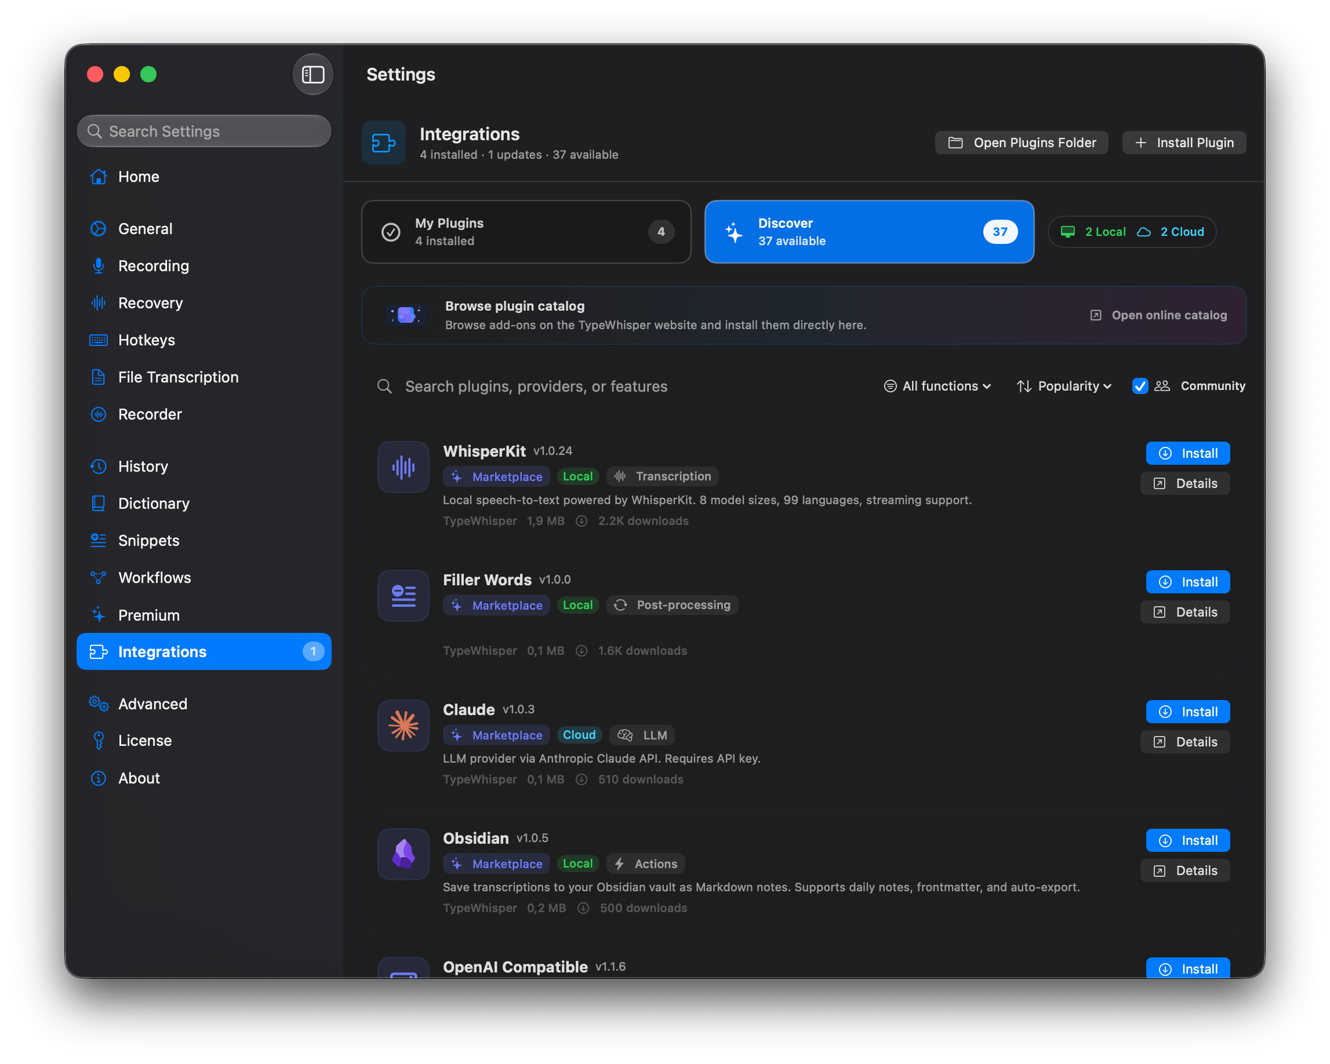The width and height of the screenshot is (1330, 1064).
Task: Open the Popularity sort dropdown
Action: coord(1064,386)
